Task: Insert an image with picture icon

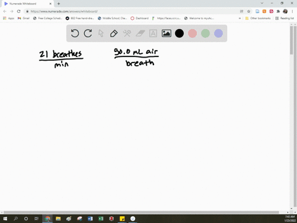Action: 166,33
